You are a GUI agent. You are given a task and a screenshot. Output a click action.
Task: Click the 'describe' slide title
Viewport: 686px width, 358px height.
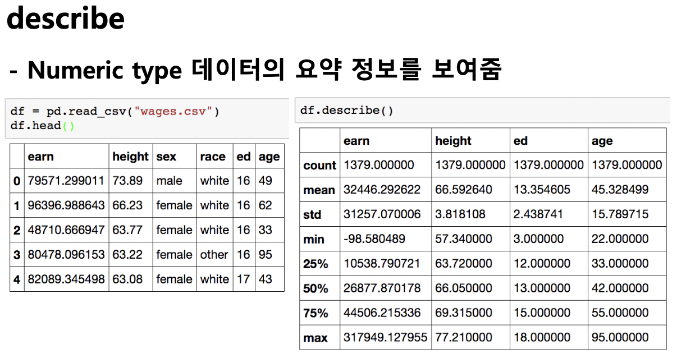[x=66, y=18]
